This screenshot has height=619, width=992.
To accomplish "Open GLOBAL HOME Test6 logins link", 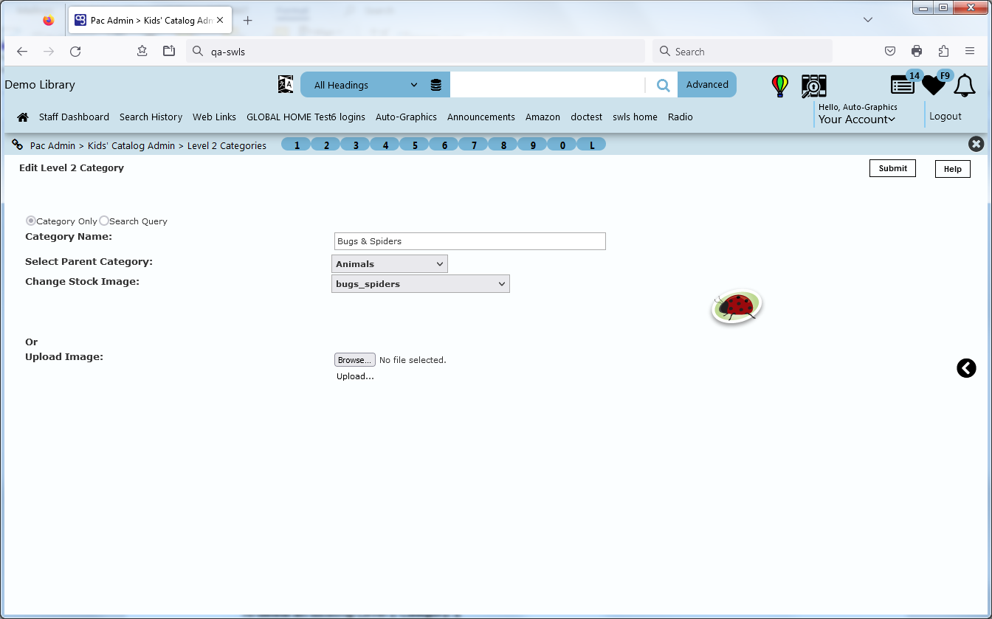I will 306,117.
